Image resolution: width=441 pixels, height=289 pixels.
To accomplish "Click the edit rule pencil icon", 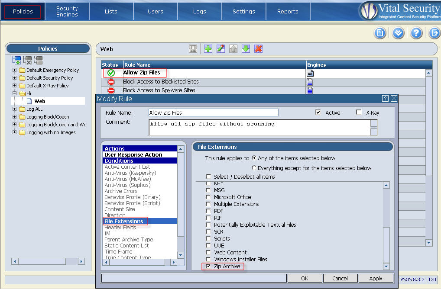I will (x=220, y=49).
